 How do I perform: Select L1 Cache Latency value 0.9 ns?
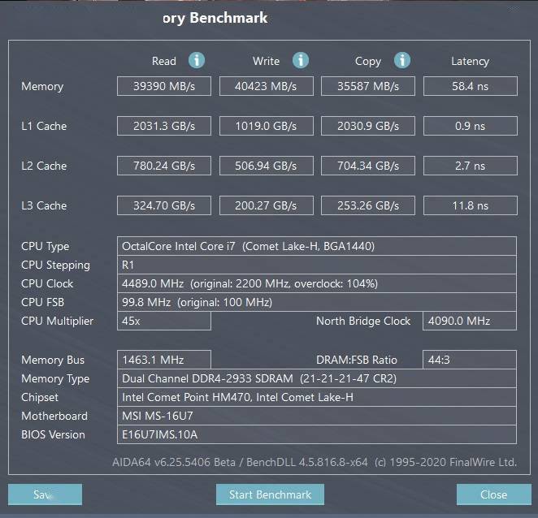pyautogui.click(x=471, y=126)
